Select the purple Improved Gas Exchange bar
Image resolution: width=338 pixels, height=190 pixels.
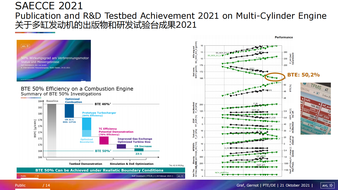click(x=121, y=146)
